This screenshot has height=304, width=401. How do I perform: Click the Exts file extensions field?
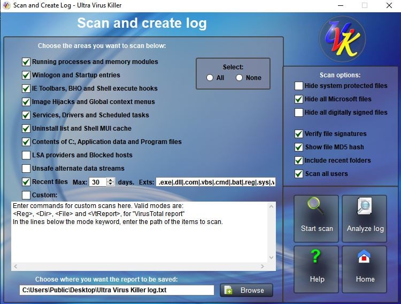point(215,182)
